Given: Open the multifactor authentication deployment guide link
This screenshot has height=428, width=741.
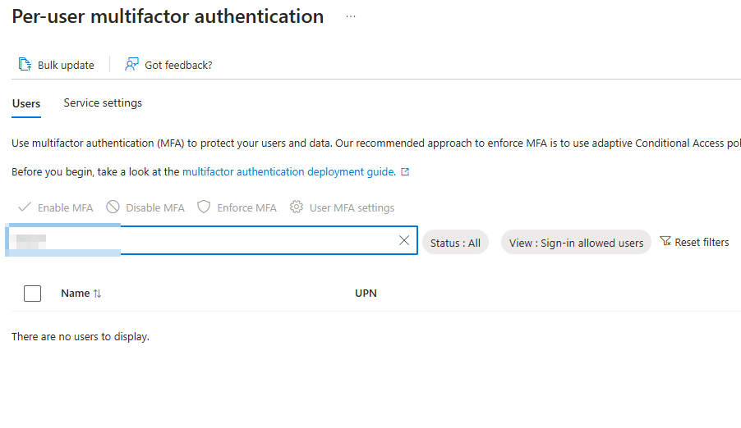Looking at the screenshot, I should click(x=288, y=172).
